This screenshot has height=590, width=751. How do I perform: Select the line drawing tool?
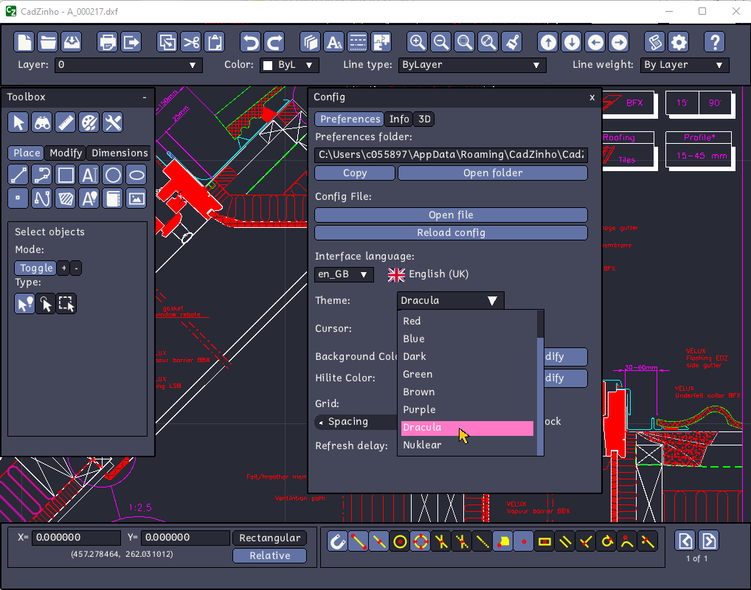coord(18,176)
